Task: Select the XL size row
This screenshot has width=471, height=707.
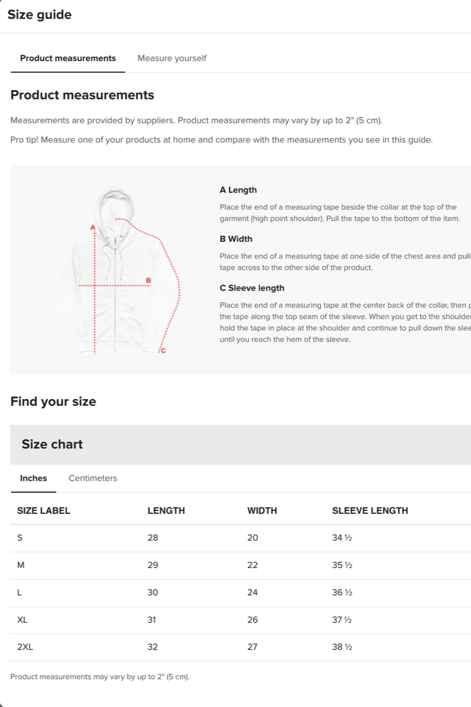Action: [x=240, y=620]
